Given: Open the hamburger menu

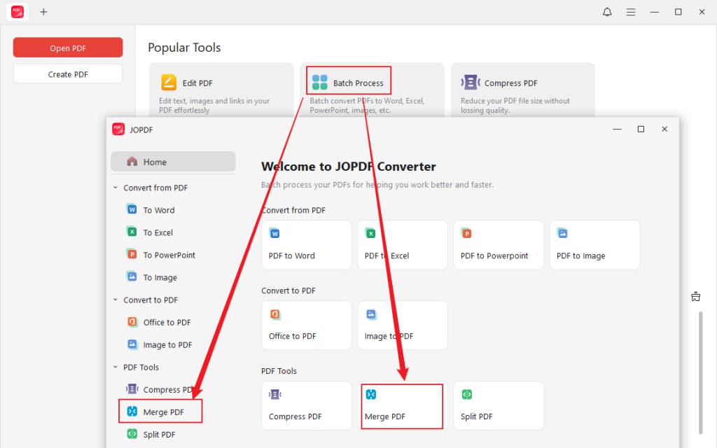Looking at the screenshot, I should (631, 11).
